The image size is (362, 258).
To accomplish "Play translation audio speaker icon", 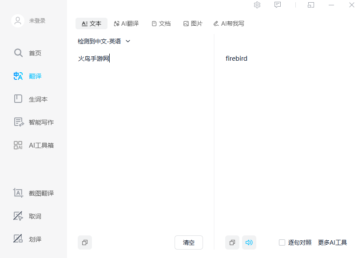I will coord(249,242).
